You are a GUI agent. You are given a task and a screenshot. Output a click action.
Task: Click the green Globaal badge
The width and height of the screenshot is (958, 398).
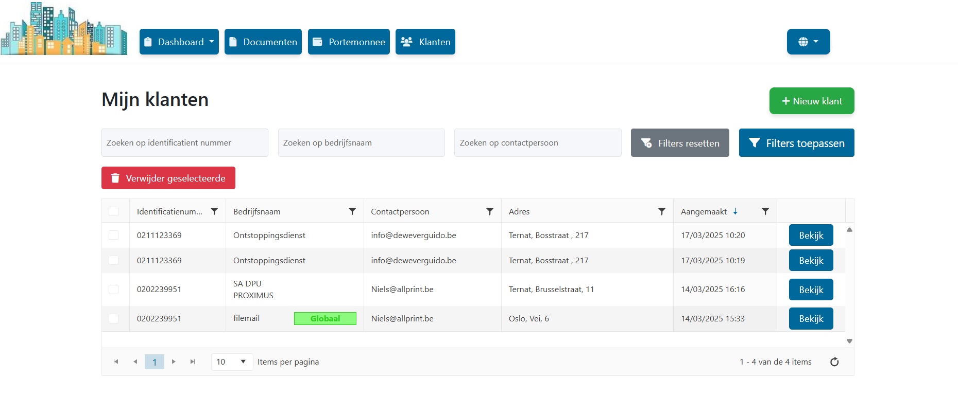[325, 318]
